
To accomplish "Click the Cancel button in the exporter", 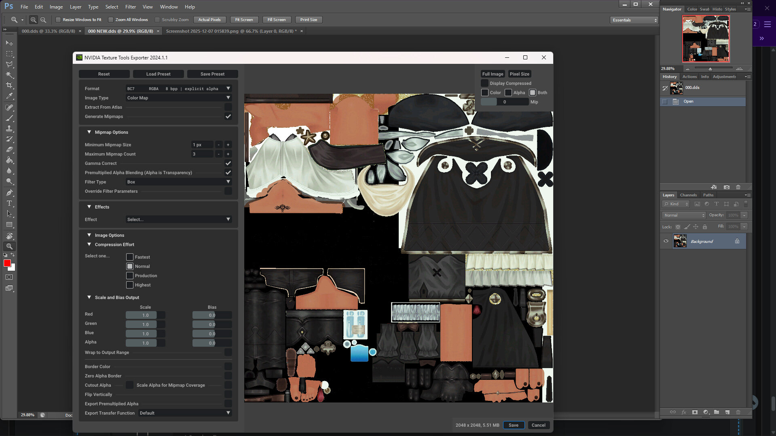I will tap(538, 425).
